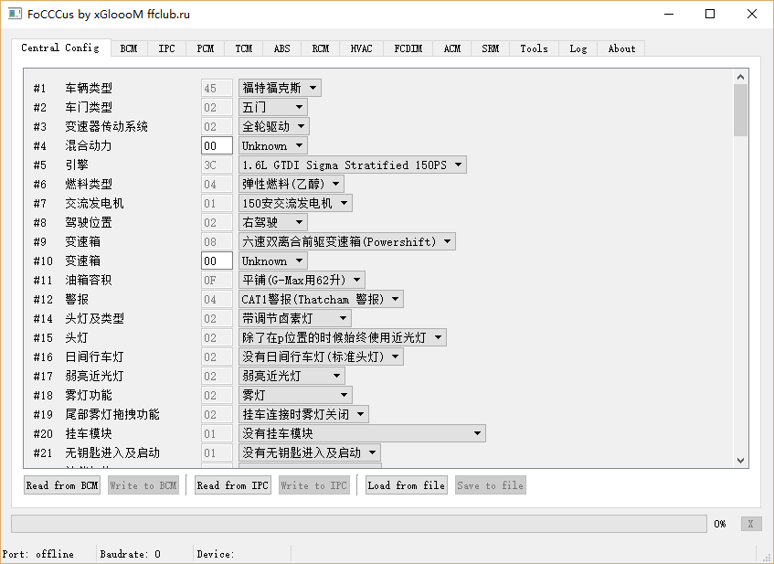
Task: Expand the door type 五门 dropdown
Action: click(272, 107)
